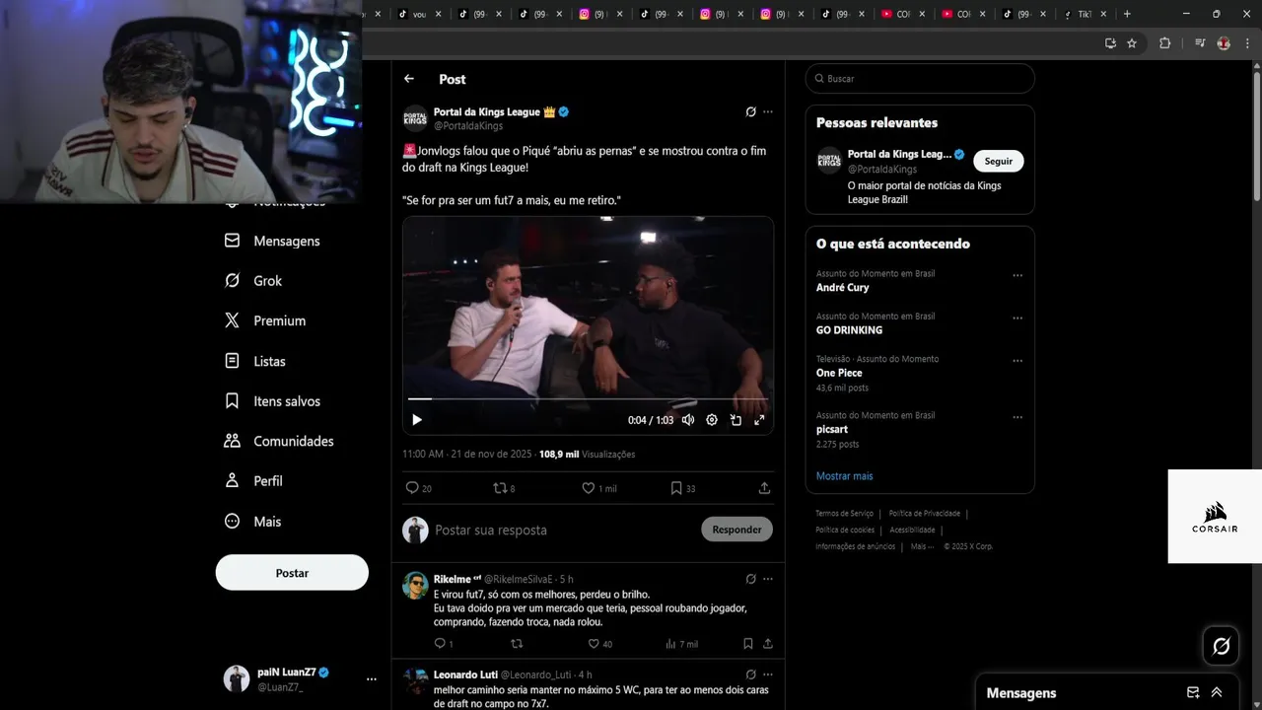The width and height of the screenshot is (1262, 710).
Task: Open Grok in sidebar
Action: coord(253,281)
